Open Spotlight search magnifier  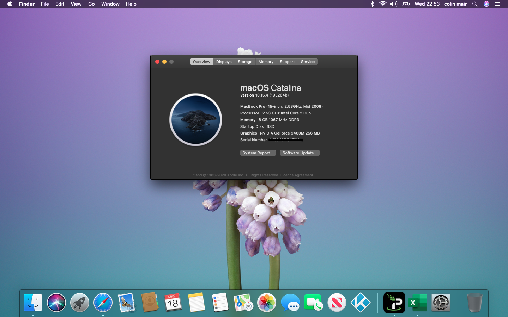tap(475, 4)
